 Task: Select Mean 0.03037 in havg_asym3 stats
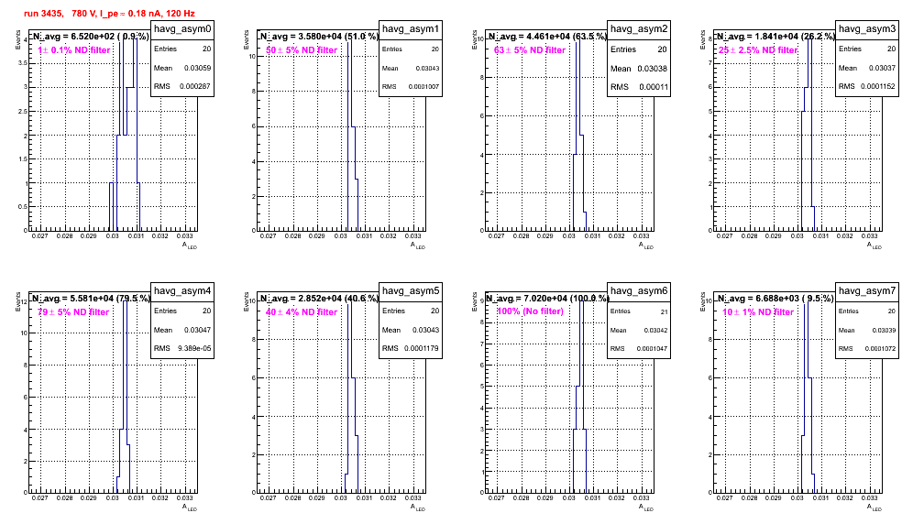tap(867, 68)
